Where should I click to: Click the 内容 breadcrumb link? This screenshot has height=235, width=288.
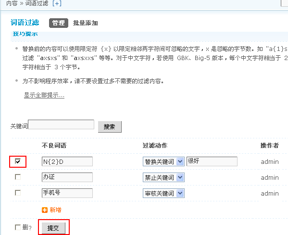[12, 3]
